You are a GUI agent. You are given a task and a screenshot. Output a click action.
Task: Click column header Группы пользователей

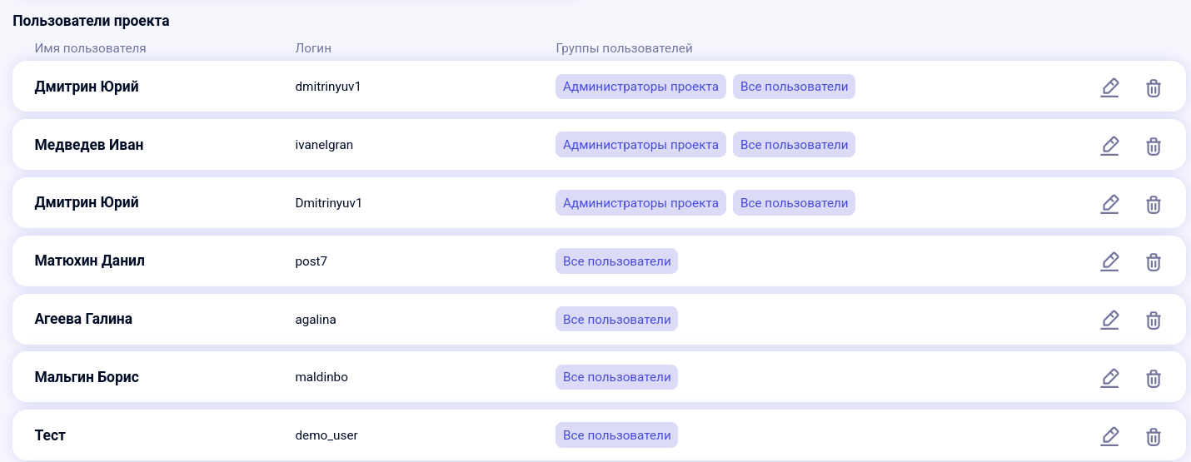click(x=624, y=48)
